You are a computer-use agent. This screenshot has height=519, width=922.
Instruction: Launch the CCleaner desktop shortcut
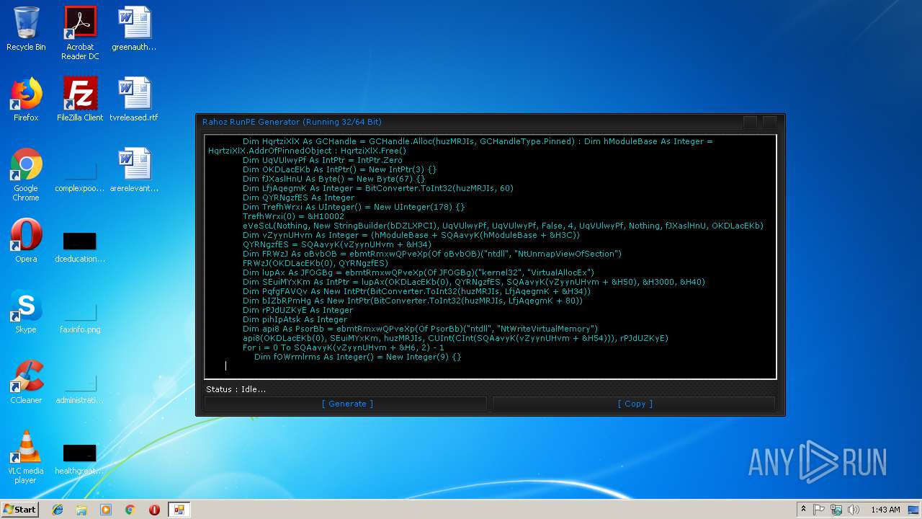(26, 382)
